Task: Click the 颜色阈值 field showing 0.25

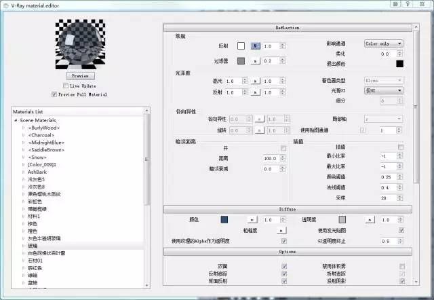Action: click(389, 177)
